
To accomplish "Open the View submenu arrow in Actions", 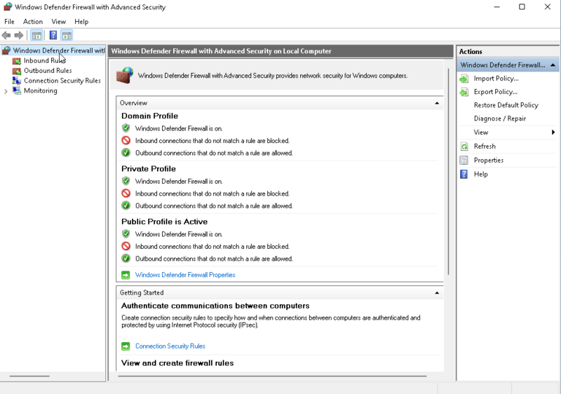I will point(553,133).
